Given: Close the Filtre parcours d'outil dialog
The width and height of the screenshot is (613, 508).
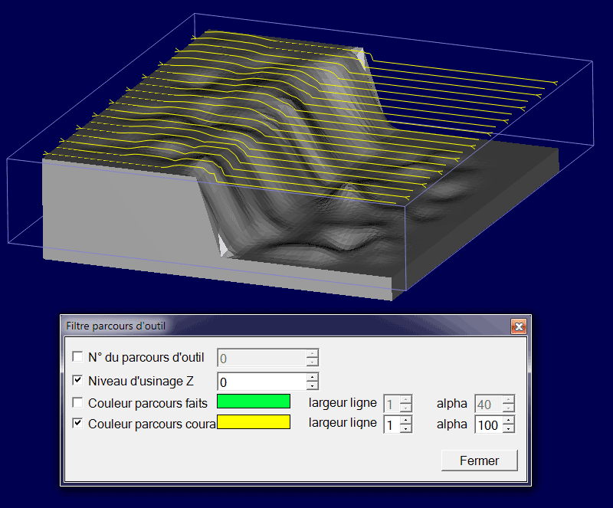Looking at the screenshot, I should (x=519, y=326).
